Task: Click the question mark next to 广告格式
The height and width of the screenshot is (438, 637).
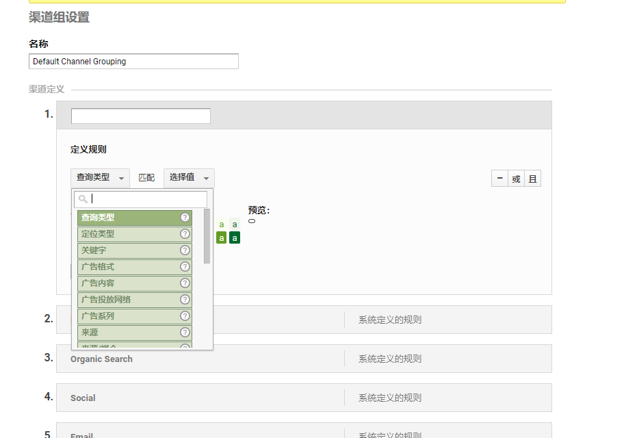Action: (x=183, y=266)
